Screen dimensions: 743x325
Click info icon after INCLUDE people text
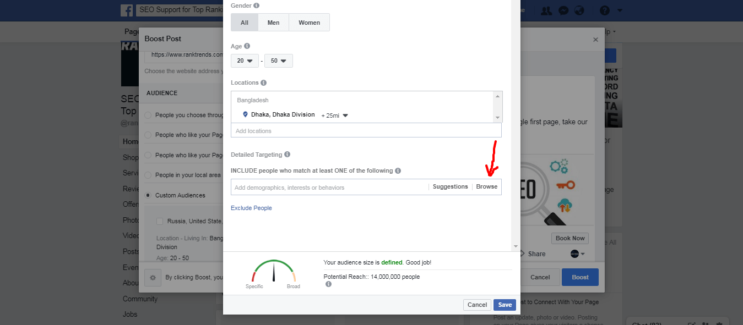[398, 170]
